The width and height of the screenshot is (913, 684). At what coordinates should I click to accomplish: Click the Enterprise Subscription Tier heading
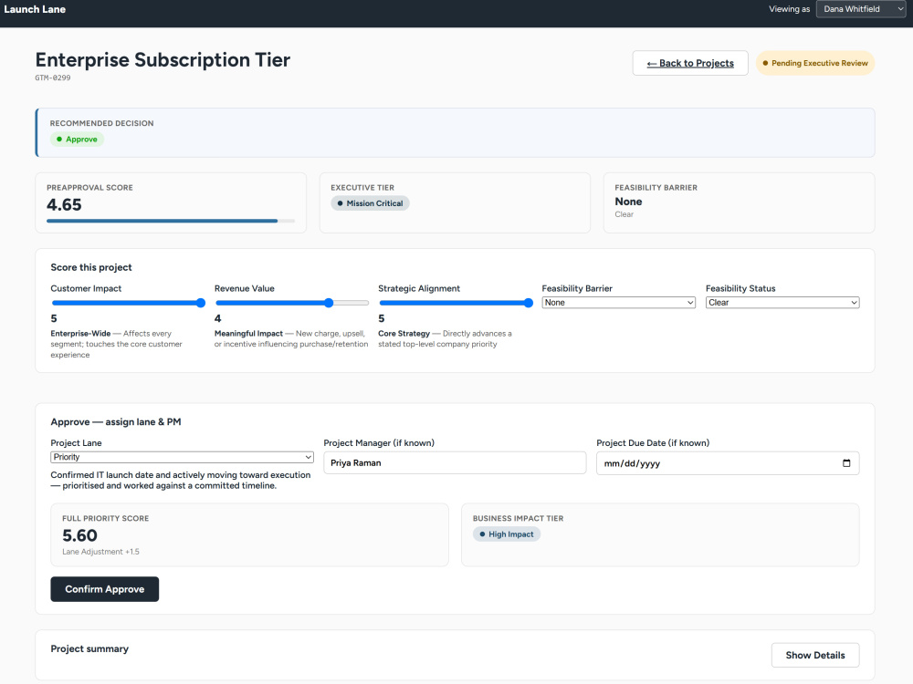163,60
